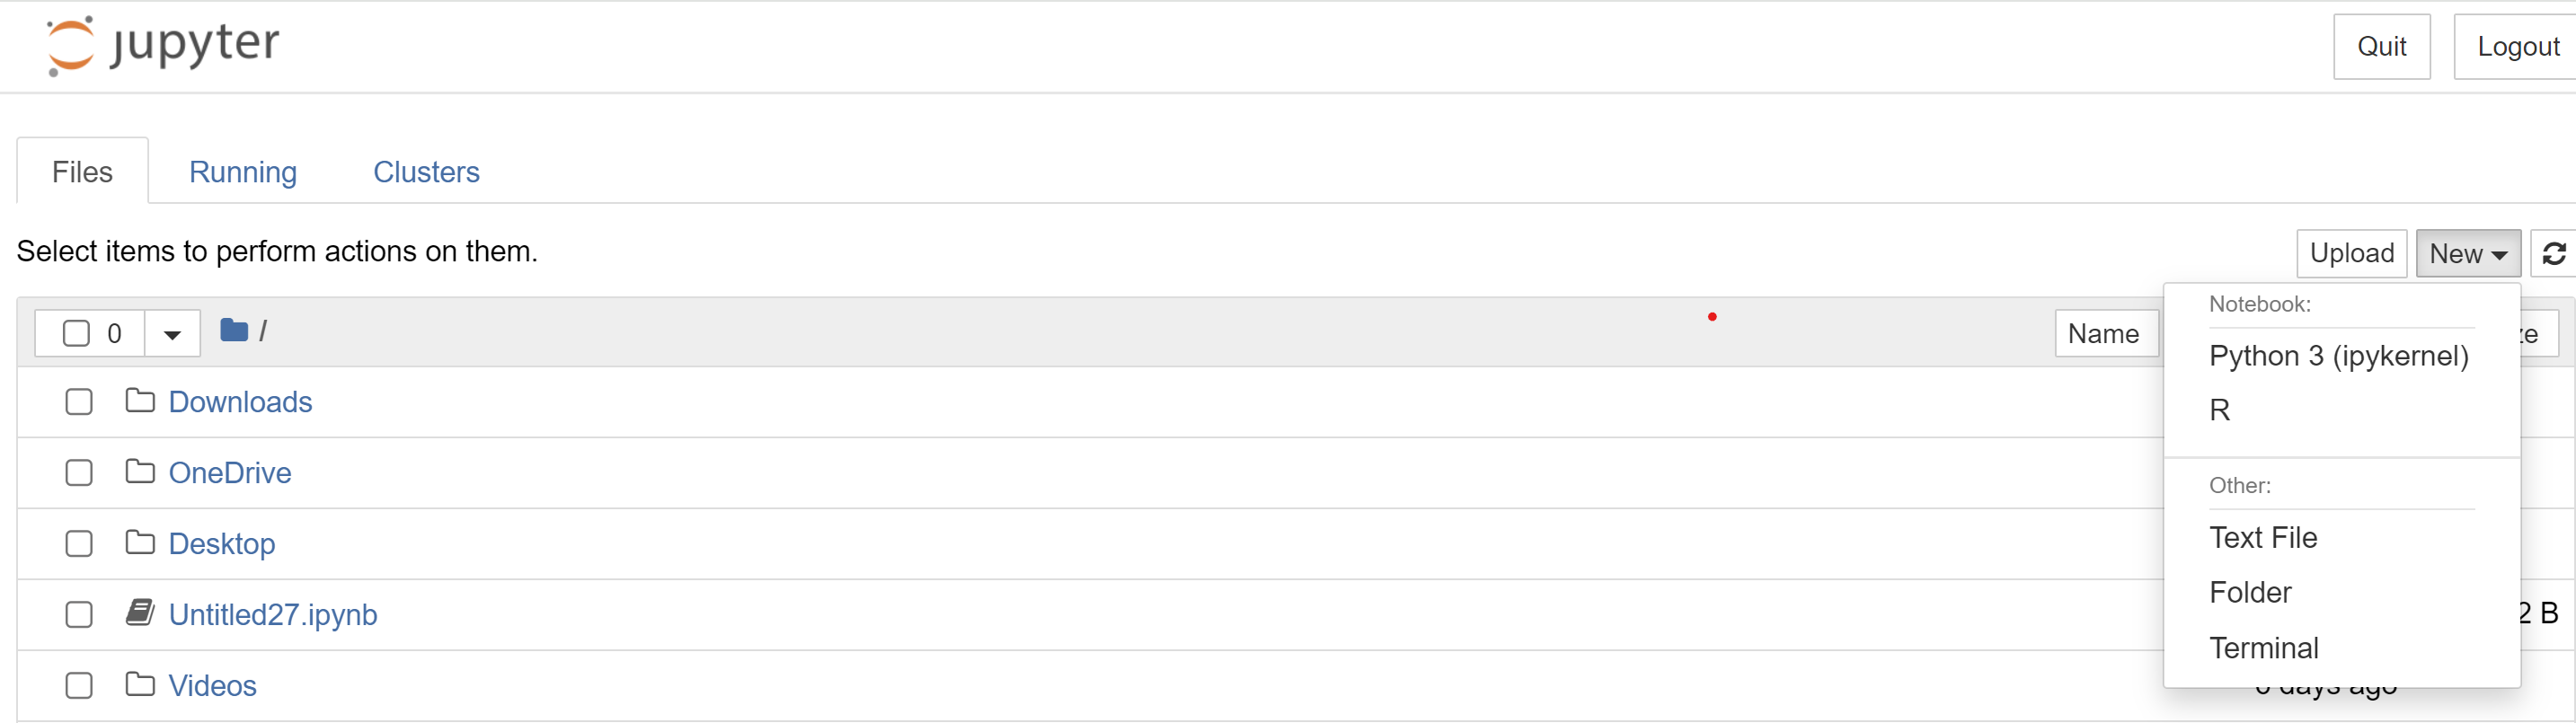This screenshot has height=723, width=2576.
Task: Choose Python 3 (ipykernel) notebook option
Action: [2338, 356]
